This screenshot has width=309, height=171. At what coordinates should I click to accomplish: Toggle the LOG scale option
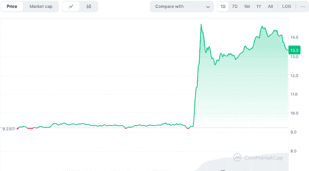[287, 7]
